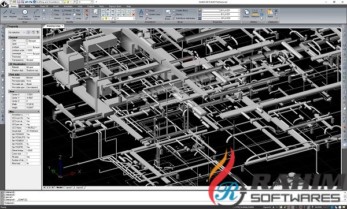Open the Group utility
This screenshot has height=209, width=347.
click(x=246, y=13)
